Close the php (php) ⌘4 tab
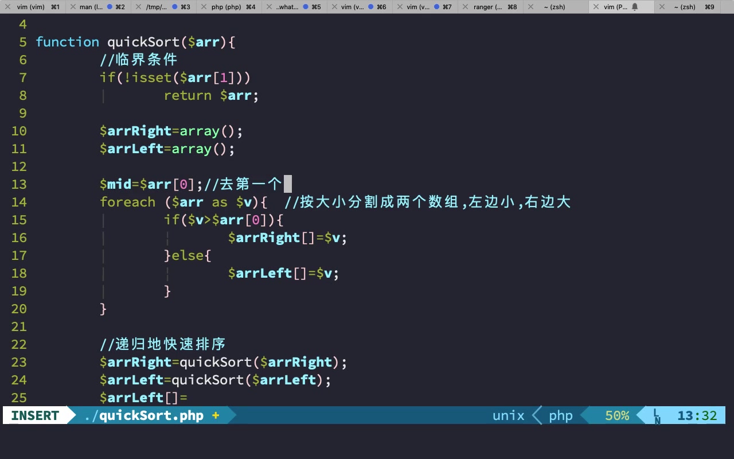Image resolution: width=734 pixels, height=459 pixels. point(203,7)
